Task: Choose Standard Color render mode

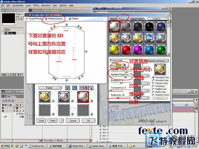Action: pos(153,77)
